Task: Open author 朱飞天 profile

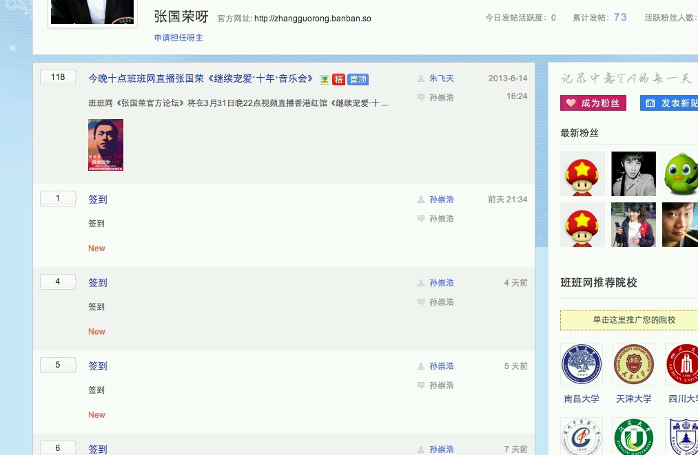Action: tap(442, 78)
